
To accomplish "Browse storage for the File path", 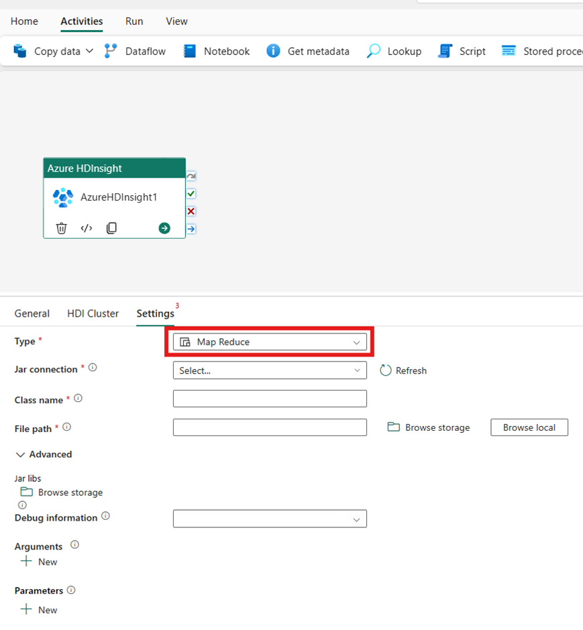I will [x=429, y=427].
